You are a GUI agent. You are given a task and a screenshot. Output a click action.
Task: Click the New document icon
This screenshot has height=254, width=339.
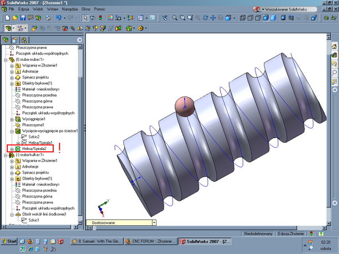click(x=7, y=17)
